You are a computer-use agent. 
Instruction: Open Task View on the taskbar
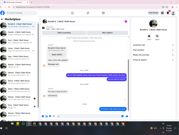tap(6, 128)
